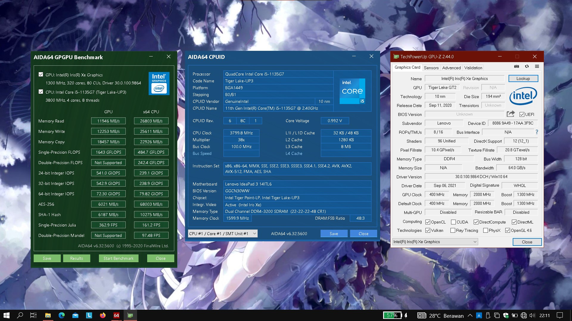This screenshot has width=572, height=321.
Task: Click the BIOS export share icon in GPU-Z
Action: point(511,114)
